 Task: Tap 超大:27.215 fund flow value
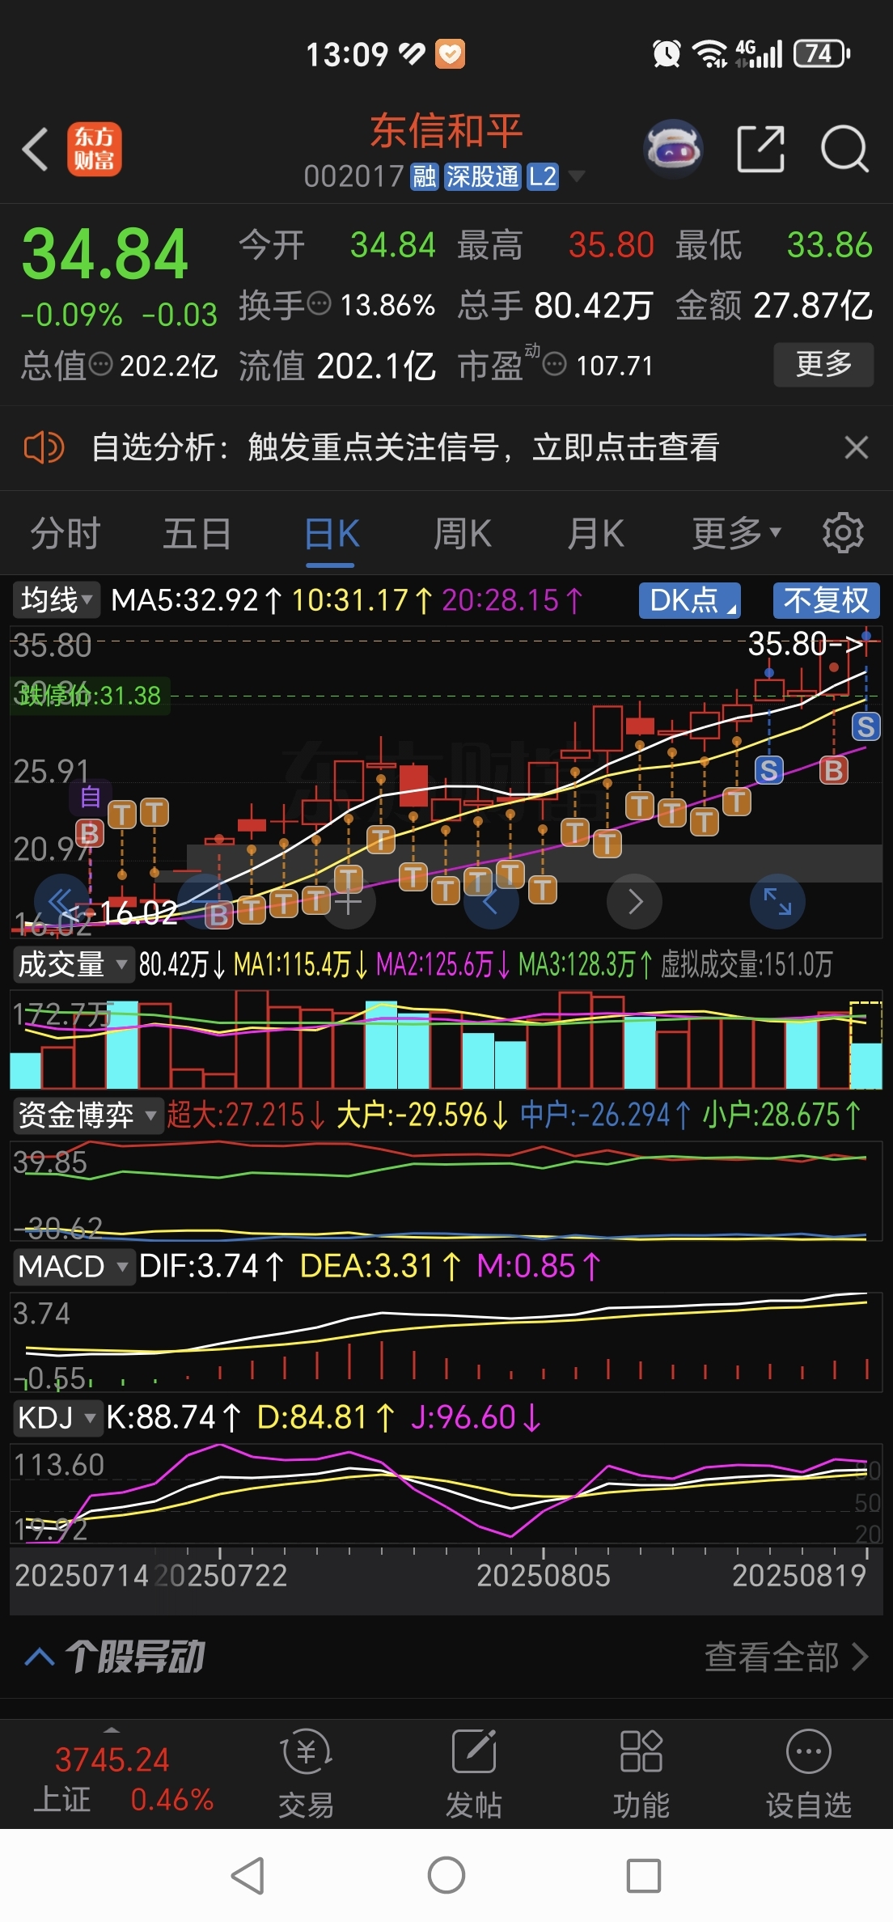point(246,1115)
